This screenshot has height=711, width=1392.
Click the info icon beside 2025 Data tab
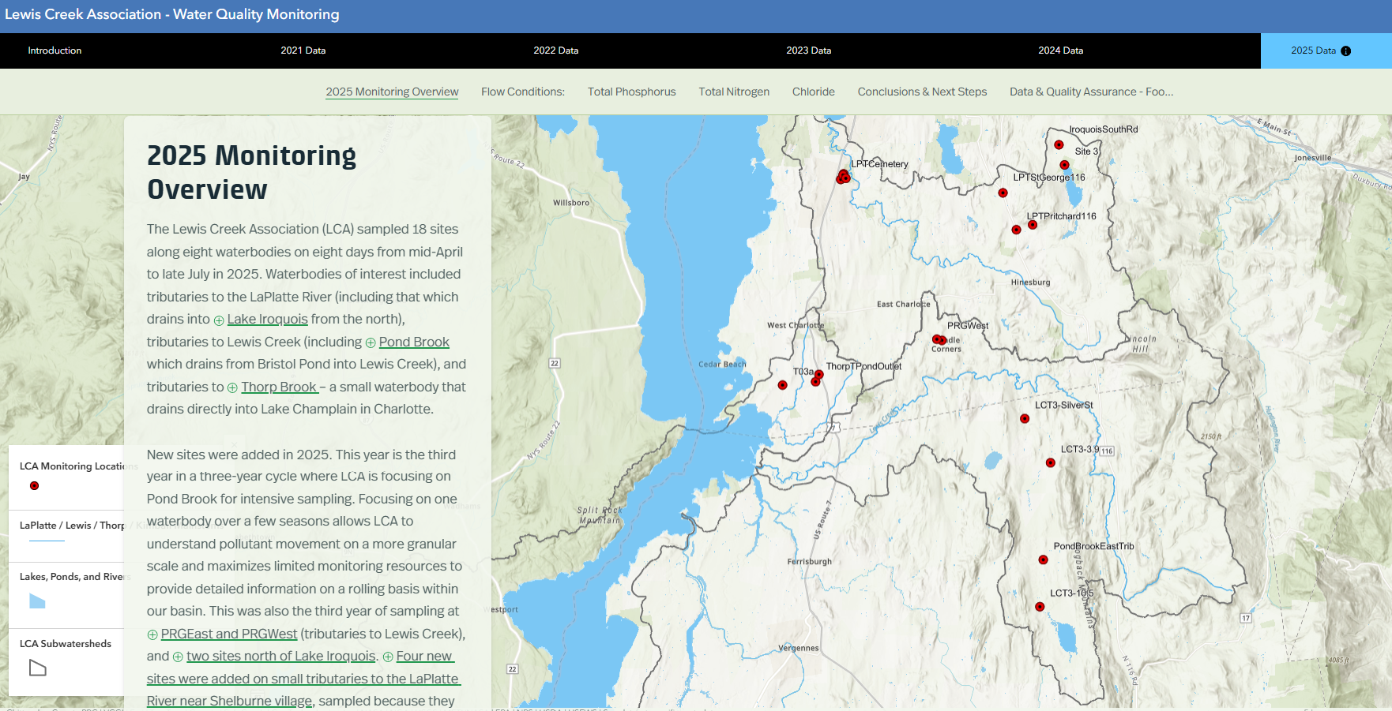click(1345, 51)
